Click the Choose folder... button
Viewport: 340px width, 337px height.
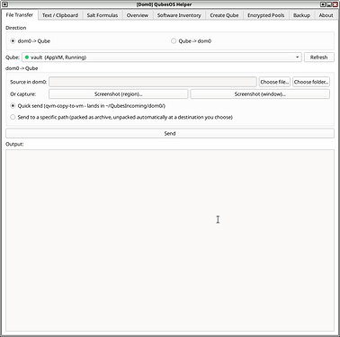coord(311,82)
